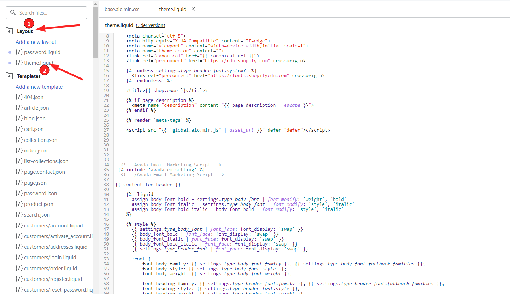Click Add a new template link
Screen dimensions: 510x294
(x=39, y=87)
